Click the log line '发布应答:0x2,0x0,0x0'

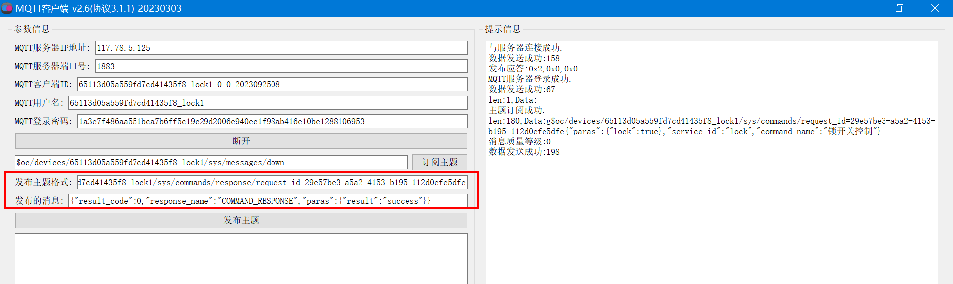[533, 69]
